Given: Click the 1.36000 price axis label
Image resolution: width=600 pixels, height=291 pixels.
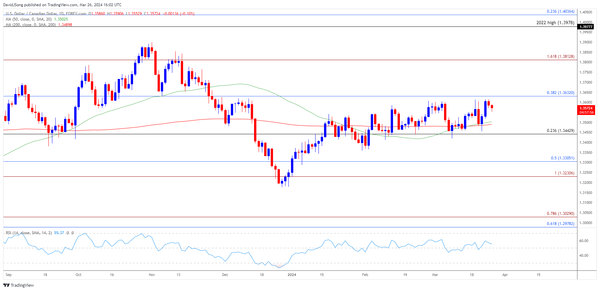Looking at the screenshot, I should point(586,103).
